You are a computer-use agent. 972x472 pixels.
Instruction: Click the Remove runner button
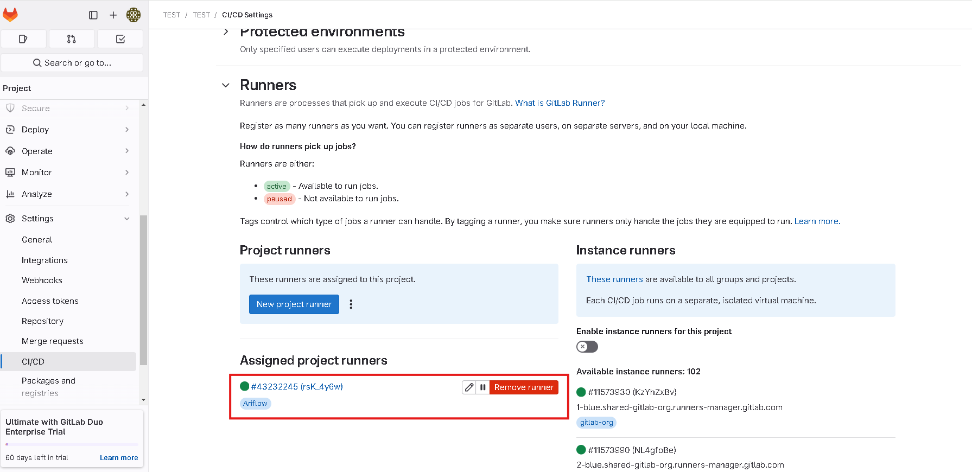tap(524, 387)
